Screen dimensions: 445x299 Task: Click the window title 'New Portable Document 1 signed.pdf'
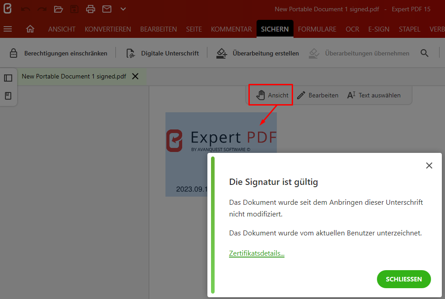[327, 9]
